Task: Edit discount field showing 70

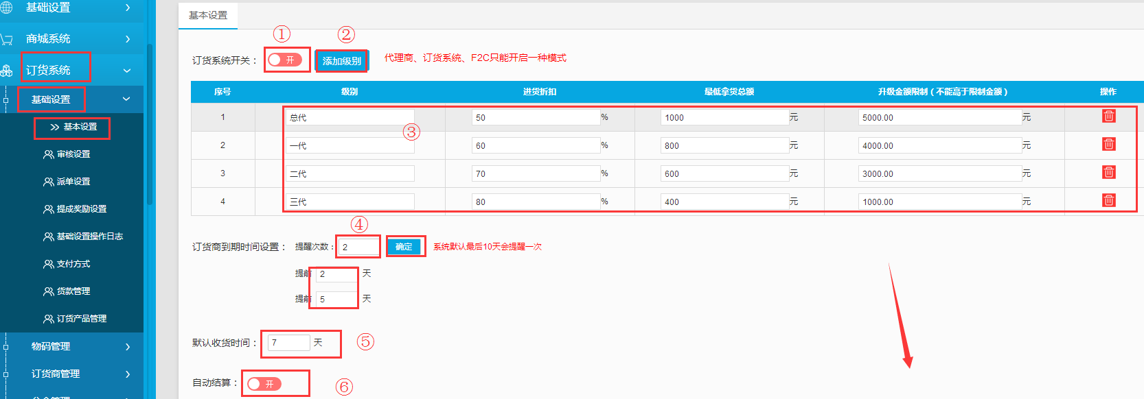Action: [x=536, y=173]
